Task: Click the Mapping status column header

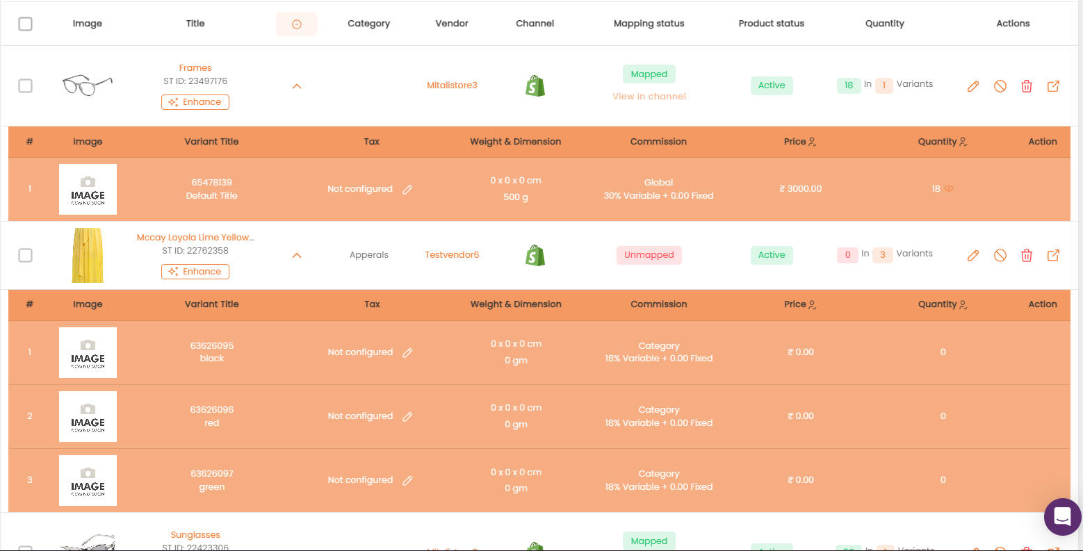Action: pos(649,24)
